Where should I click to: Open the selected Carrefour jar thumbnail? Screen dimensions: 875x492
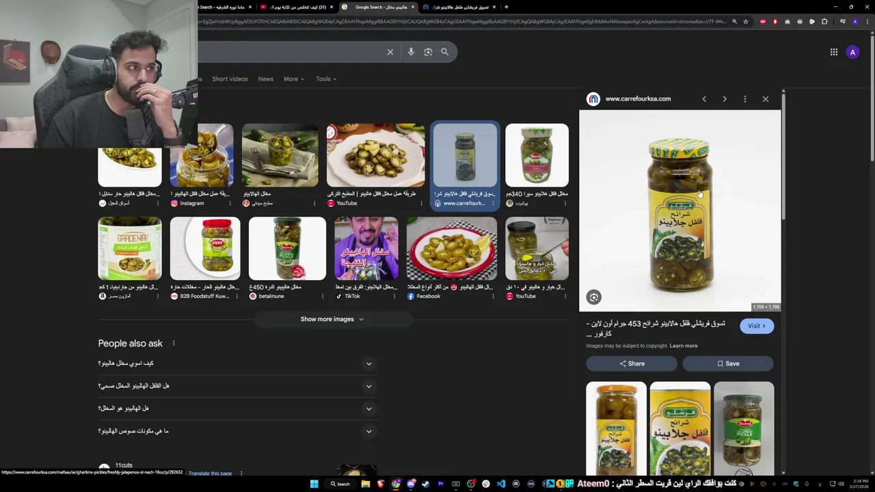pyautogui.click(x=466, y=155)
